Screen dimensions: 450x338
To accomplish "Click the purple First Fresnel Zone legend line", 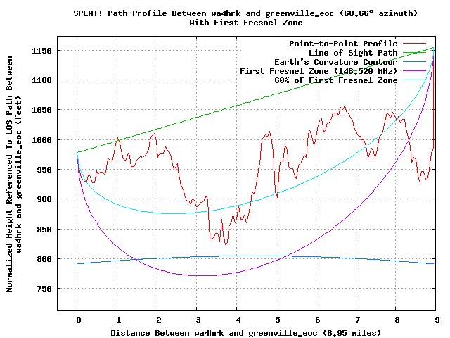I will coord(415,71).
